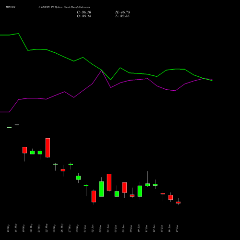Image resolution: width=240 pixels, height=240 pixels.
Task: Click the '01 Jun' date axis label
Action: point(85,228)
